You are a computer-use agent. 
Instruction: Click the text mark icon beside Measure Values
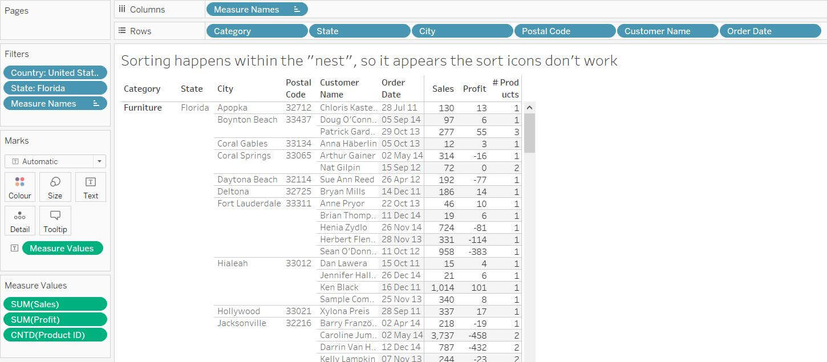(13, 248)
